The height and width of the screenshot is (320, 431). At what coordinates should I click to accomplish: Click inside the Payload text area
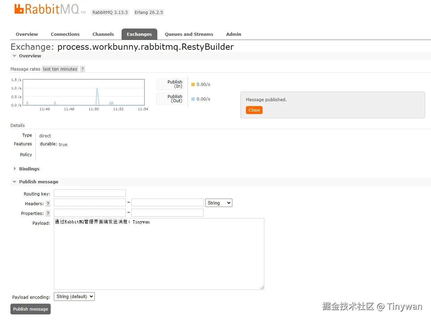tap(159, 254)
